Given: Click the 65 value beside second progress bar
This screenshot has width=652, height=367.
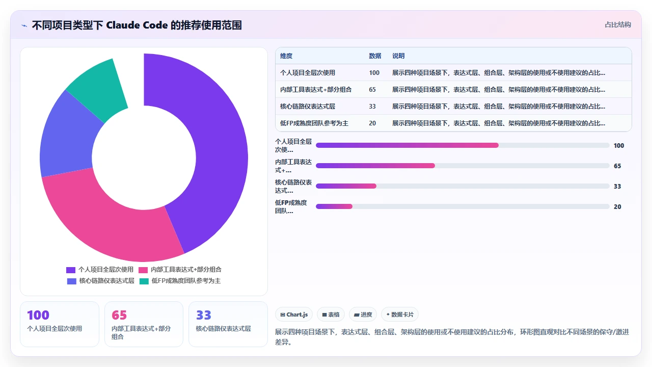Looking at the screenshot, I should [x=617, y=166].
